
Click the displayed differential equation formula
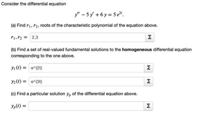99,14
